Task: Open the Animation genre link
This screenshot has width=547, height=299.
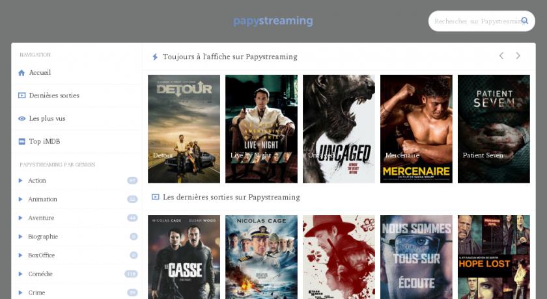Action: [x=42, y=199]
